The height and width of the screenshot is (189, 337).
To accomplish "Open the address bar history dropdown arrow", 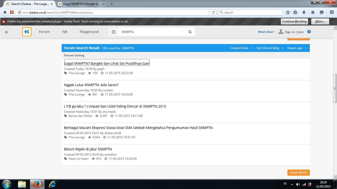I will pos(209,12).
